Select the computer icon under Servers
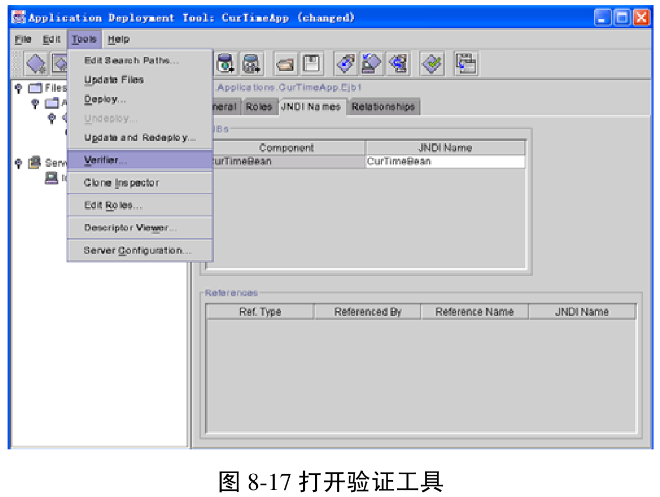This screenshot has width=660, height=497. (52, 177)
